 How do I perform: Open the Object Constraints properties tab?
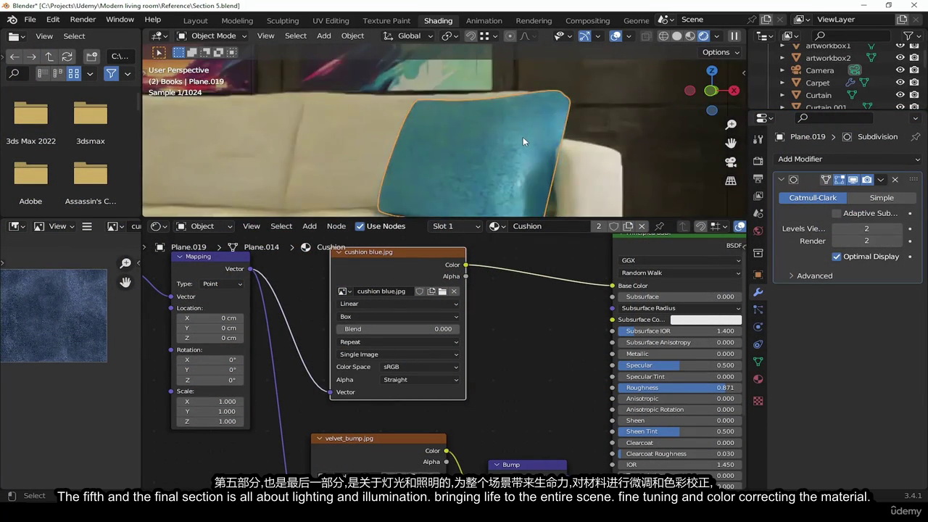coord(758,344)
